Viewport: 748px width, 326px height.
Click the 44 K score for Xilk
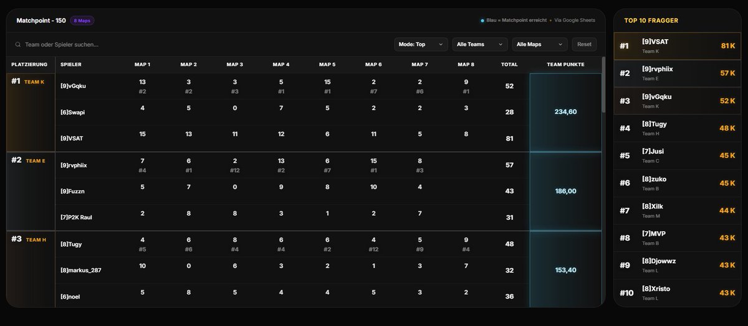click(x=728, y=210)
